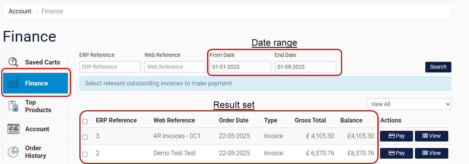Click the Saved Carts magnifier icon
The image size is (469, 164).
tap(13, 62)
